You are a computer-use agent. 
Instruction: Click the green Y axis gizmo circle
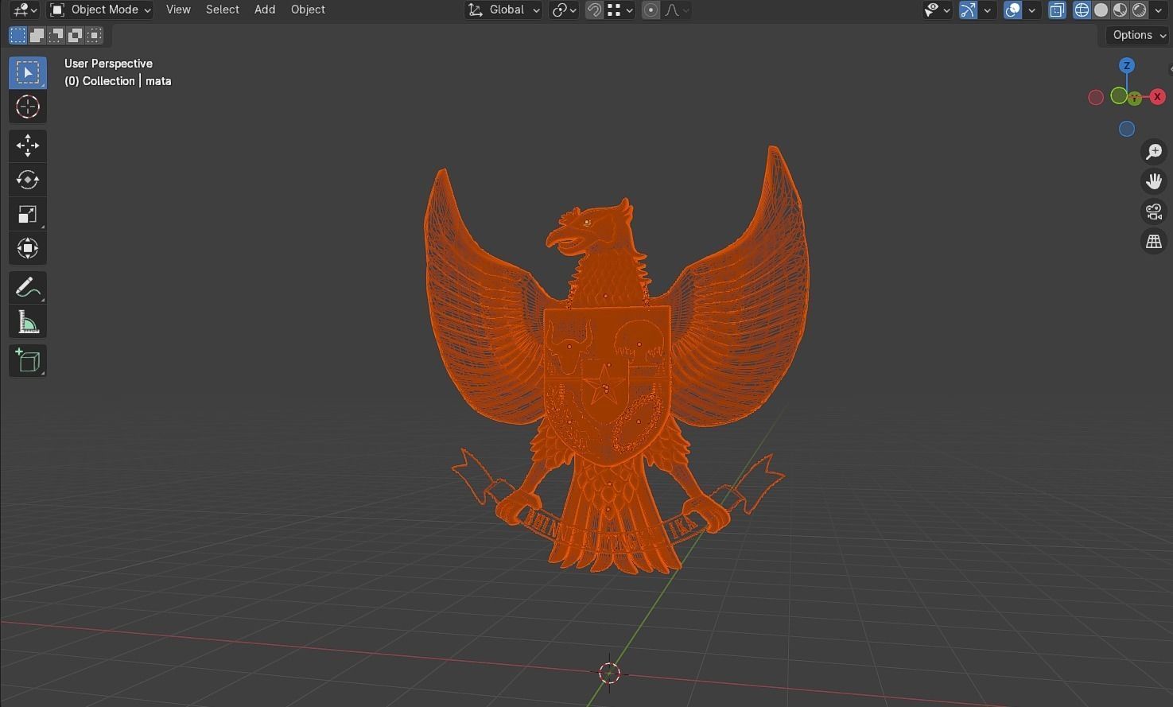(x=1119, y=96)
